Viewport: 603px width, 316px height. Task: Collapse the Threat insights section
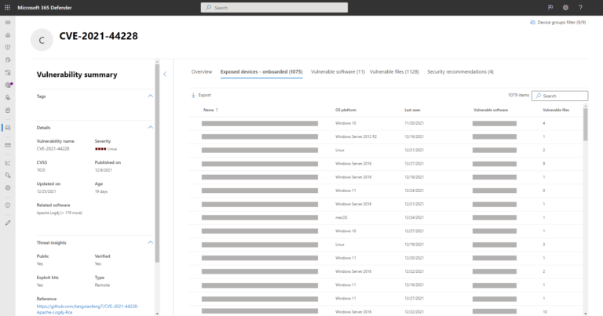click(x=151, y=242)
